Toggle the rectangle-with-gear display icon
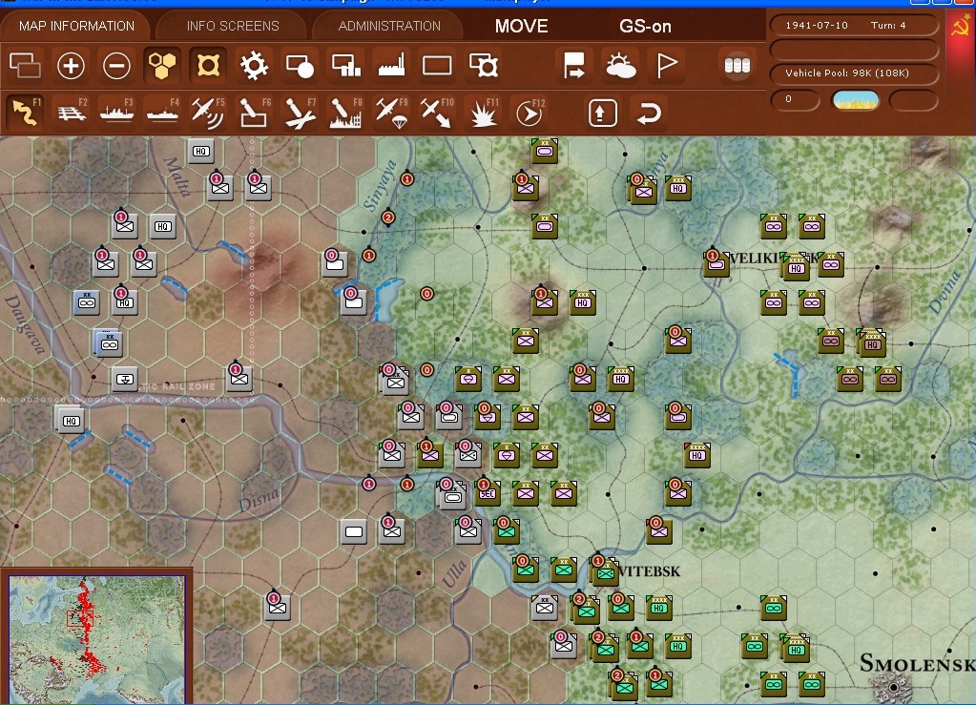The width and height of the screenshot is (976, 705). pyautogui.click(x=484, y=65)
